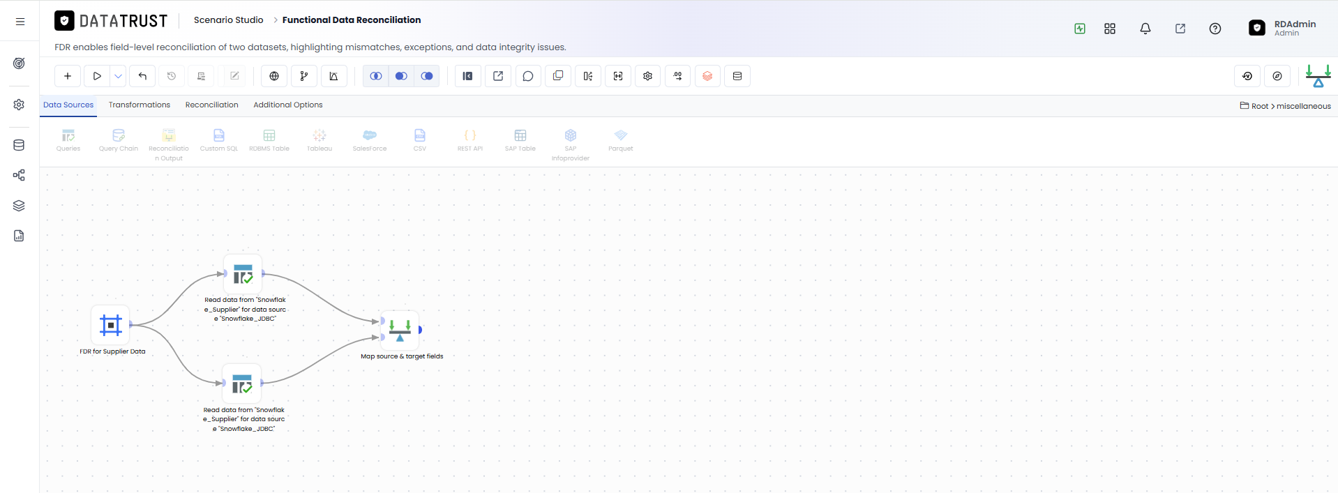Screen dimensions: 1338x493
Task: Select the upper Read data from Snowflake node
Action: point(243,274)
